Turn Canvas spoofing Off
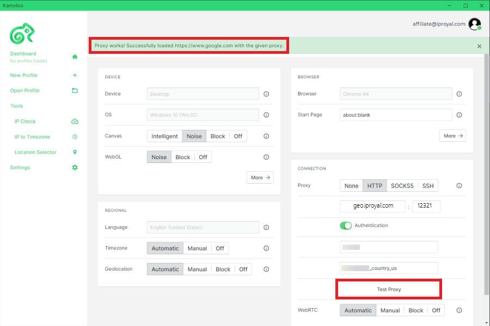The image size is (490, 326). click(x=238, y=136)
